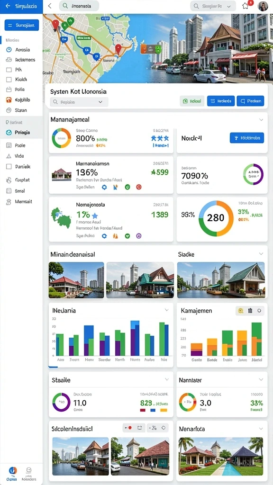Collapse the Stadke panel chevron
This screenshot has width=273, height=485.
[x=261, y=254]
